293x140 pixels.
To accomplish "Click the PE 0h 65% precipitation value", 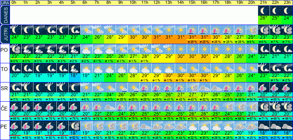I will (x=15, y=138).
